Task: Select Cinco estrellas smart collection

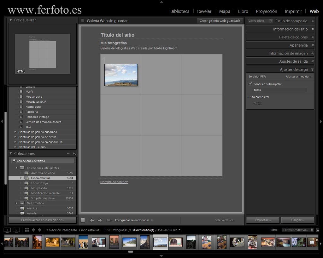Action: click(43, 178)
